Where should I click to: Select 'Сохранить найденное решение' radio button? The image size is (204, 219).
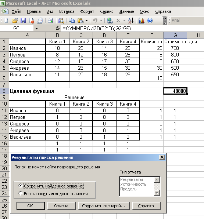(x=21, y=186)
